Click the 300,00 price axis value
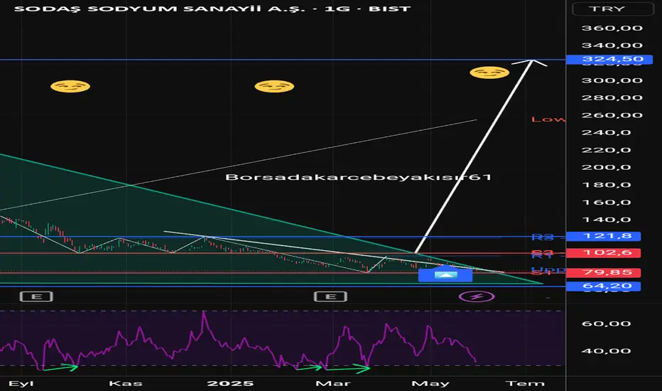Image resolution: width=662 pixels, height=391 pixels. (612, 80)
